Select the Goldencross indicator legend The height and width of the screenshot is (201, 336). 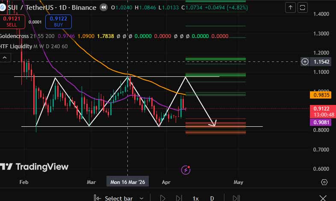[x=14, y=36]
